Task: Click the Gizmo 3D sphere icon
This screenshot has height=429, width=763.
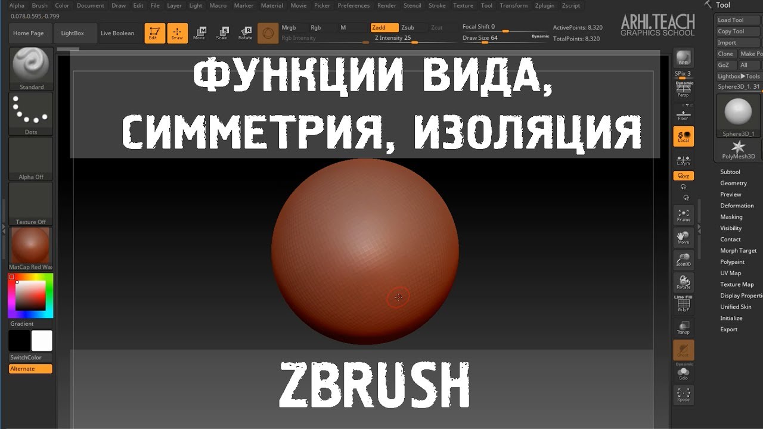Action: [x=268, y=33]
